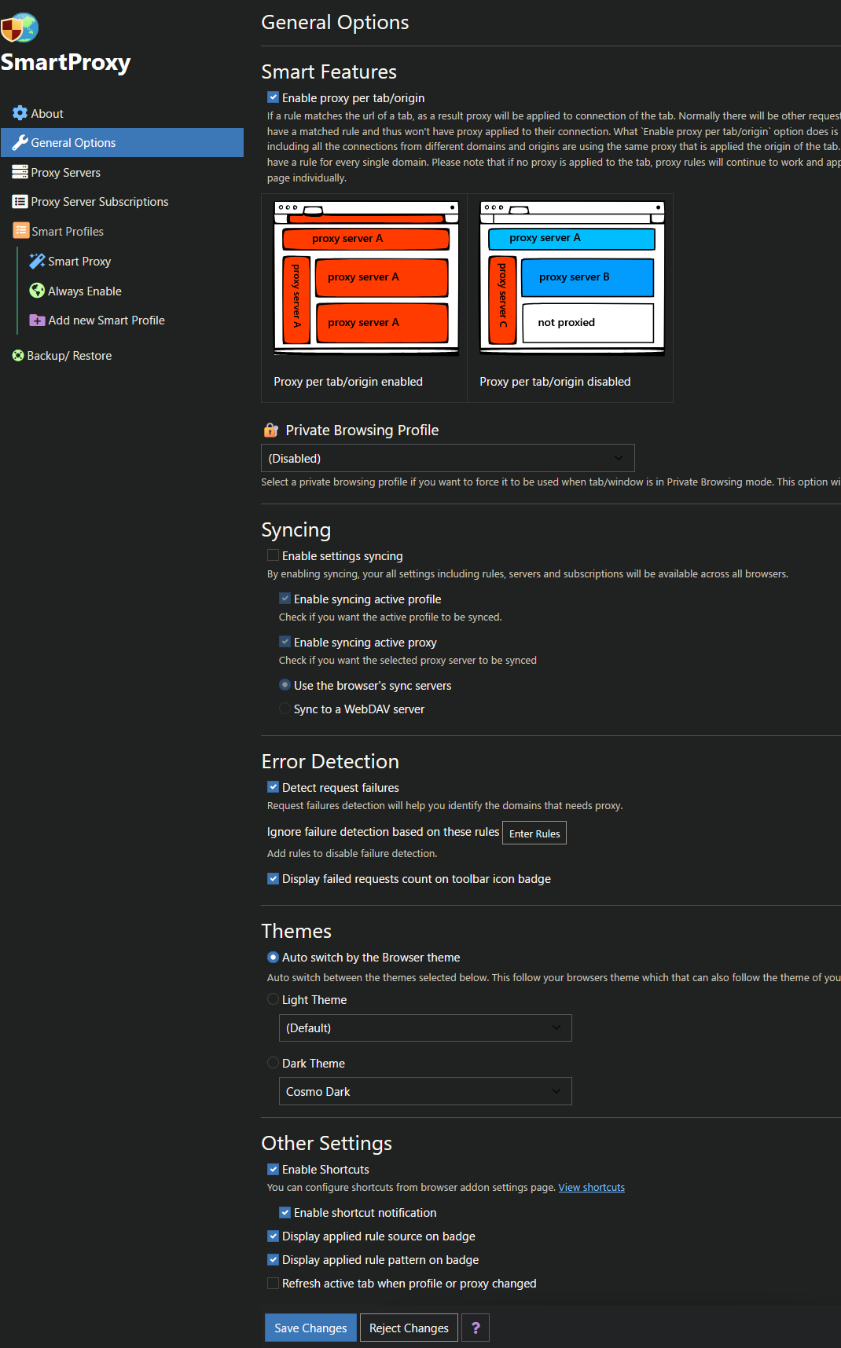
Task: Click the question mark help button
Action: pyautogui.click(x=476, y=1328)
